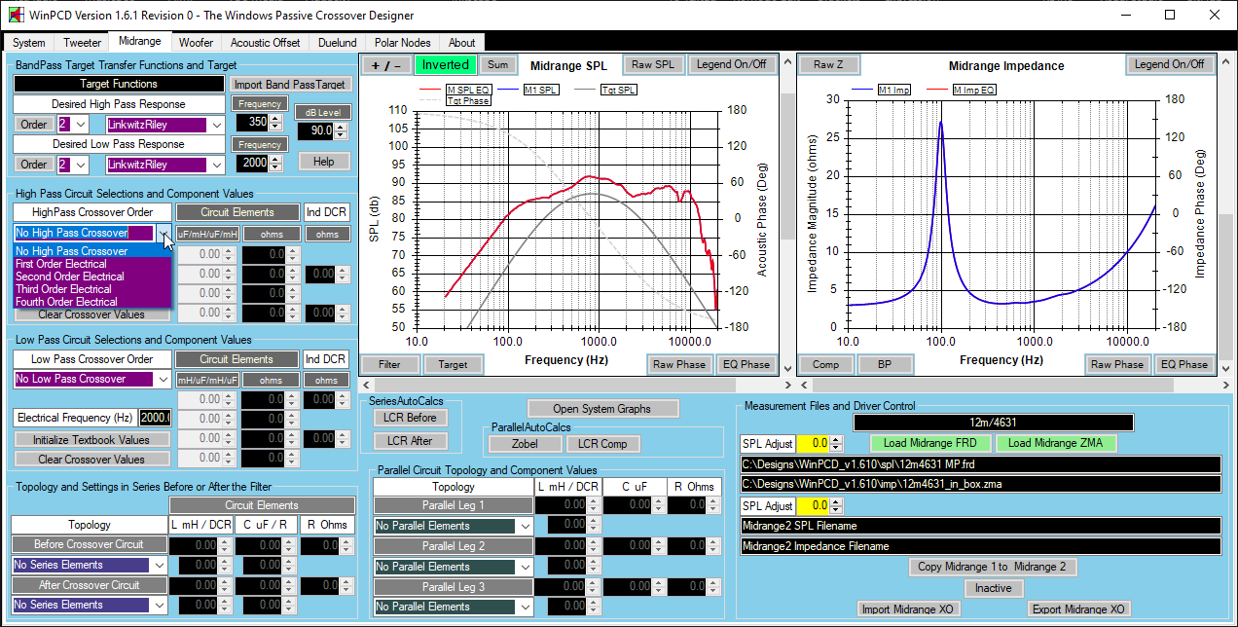This screenshot has height=627, width=1238.
Task: Click the high pass frequency field showing 350
Action: [252, 124]
